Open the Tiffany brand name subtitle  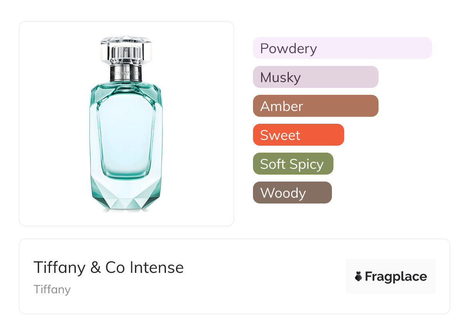(x=52, y=289)
